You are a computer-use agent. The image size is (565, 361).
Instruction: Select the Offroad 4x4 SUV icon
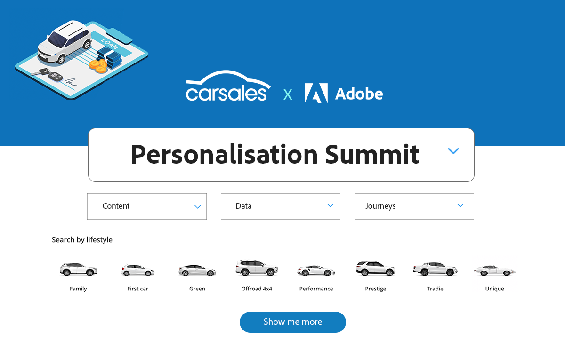(257, 268)
